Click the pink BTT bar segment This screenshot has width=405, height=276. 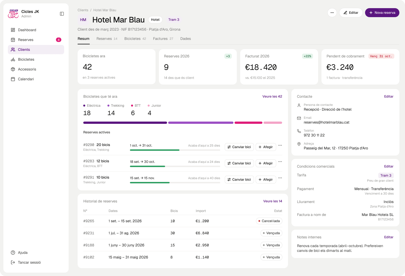[x=248, y=123]
